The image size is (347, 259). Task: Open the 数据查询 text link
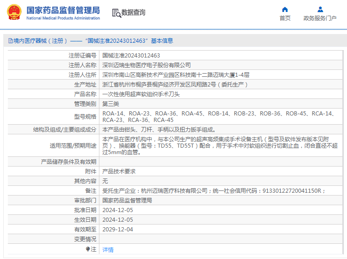[133, 12]
